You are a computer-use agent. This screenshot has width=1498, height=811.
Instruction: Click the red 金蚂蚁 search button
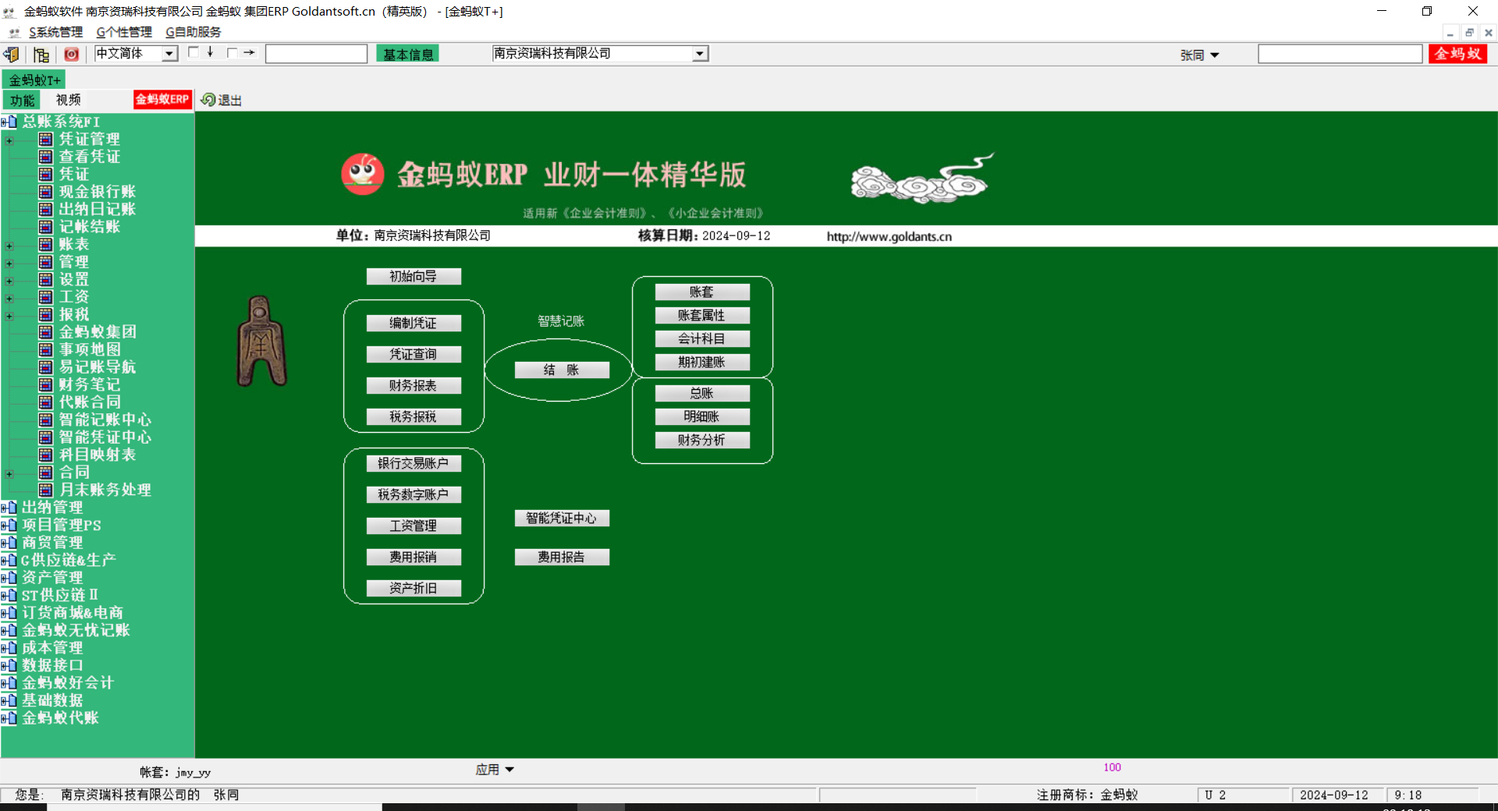(1457, 54)
